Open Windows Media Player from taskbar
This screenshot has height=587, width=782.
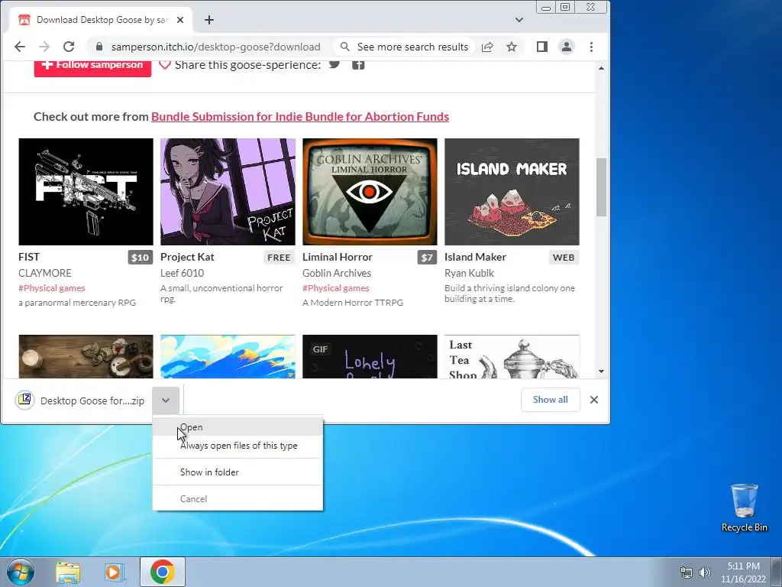113,572
